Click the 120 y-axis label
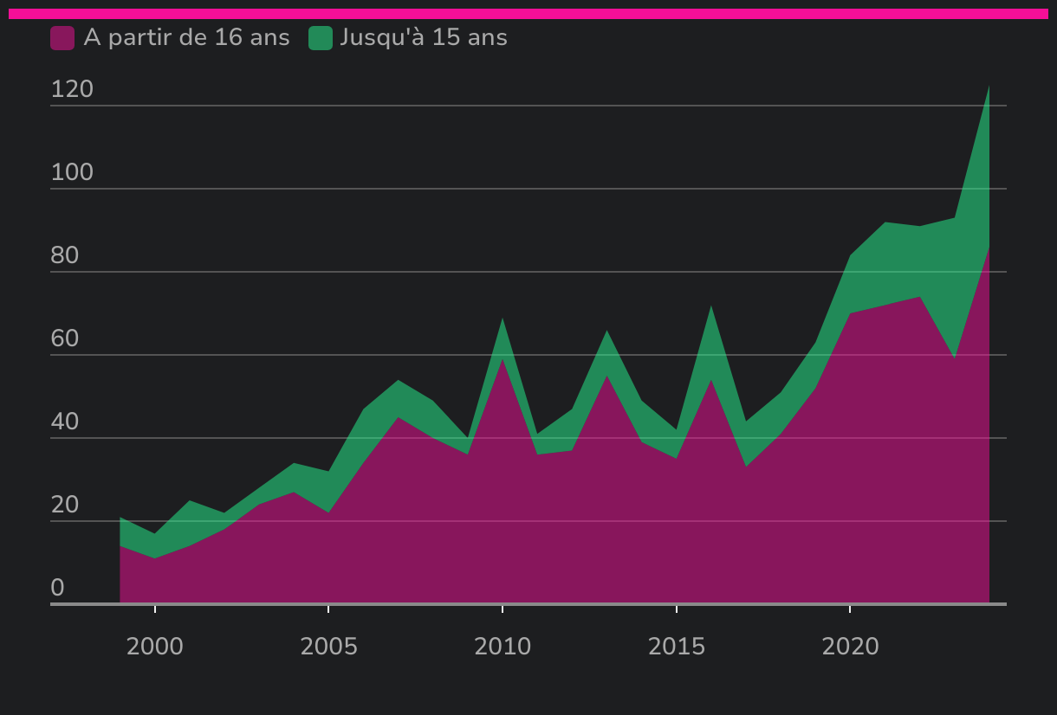Viewport: 1057px width, 715px height. coord(72,90)
